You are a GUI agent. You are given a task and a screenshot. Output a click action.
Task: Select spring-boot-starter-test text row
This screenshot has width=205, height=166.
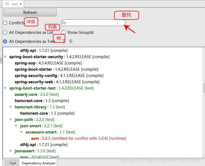(x=51, y=88)
